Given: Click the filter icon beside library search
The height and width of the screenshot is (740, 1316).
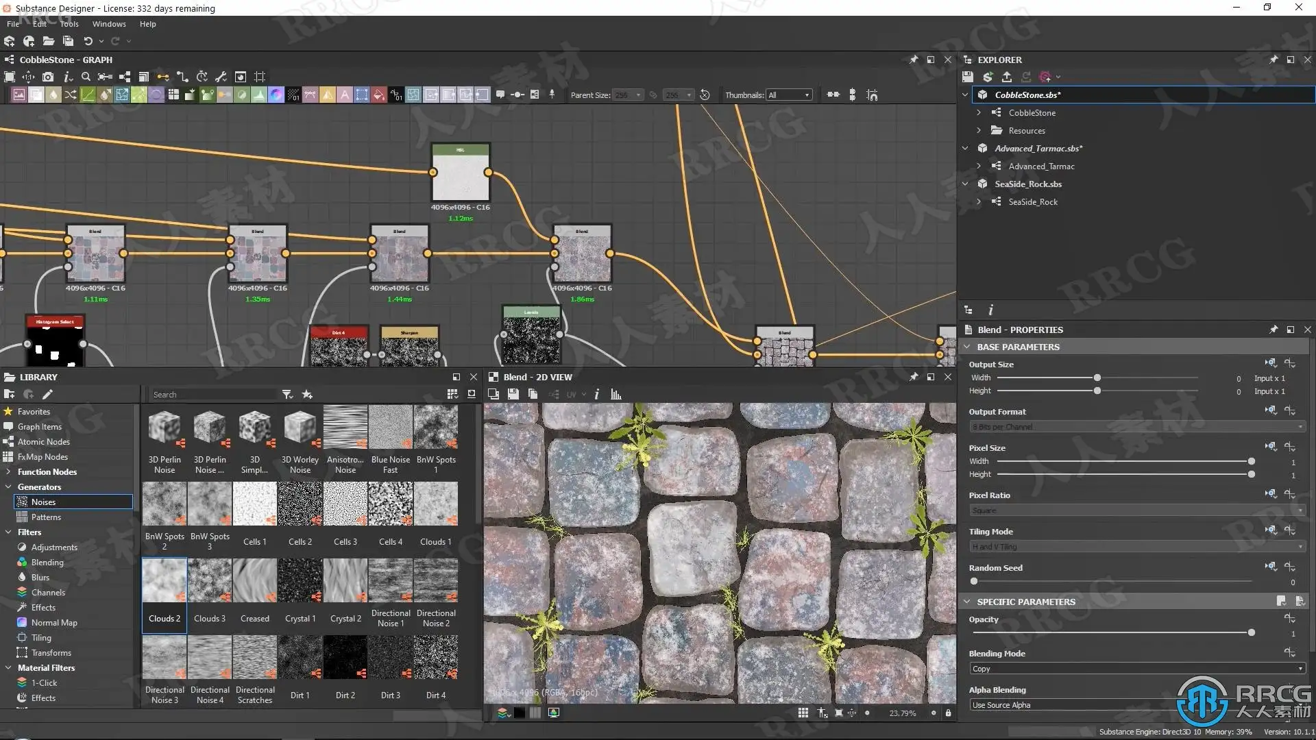Looking at the screenshot, I should pos(287,395).
